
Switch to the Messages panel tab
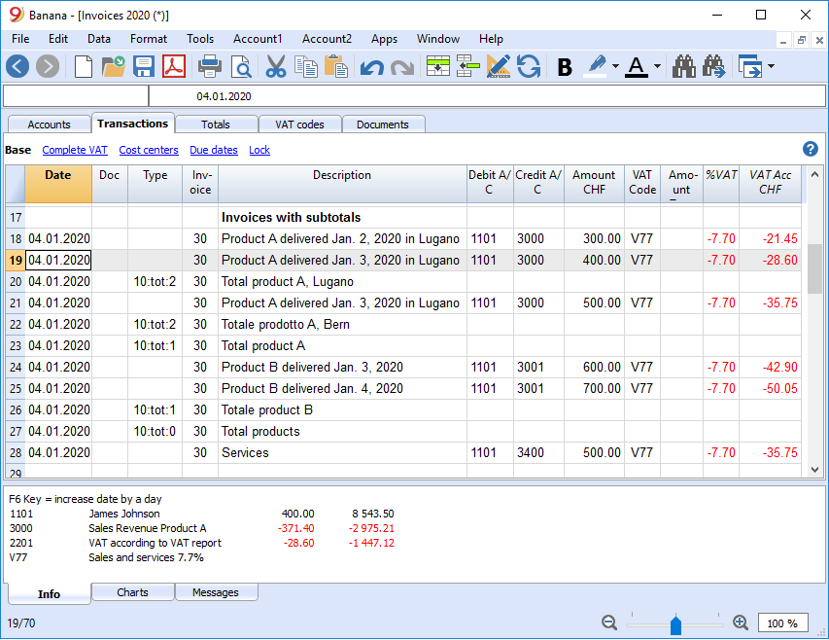[216, 592]
